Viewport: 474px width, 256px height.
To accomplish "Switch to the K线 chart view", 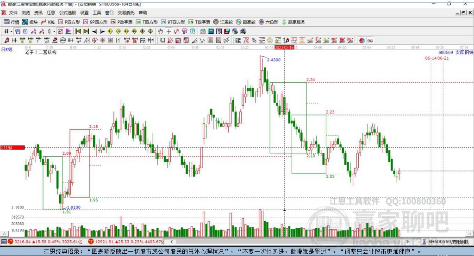I will 48,22.
